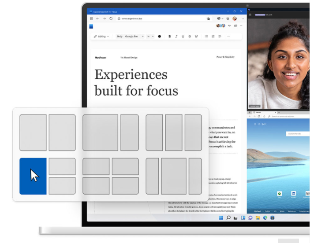The height and width of the screenshot is (243, 310).
Task: Snap to wide left zone of uneven layout
Action: click(100, 133)
